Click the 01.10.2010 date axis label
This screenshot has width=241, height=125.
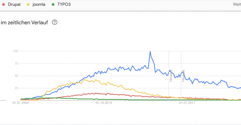point(104,103)
